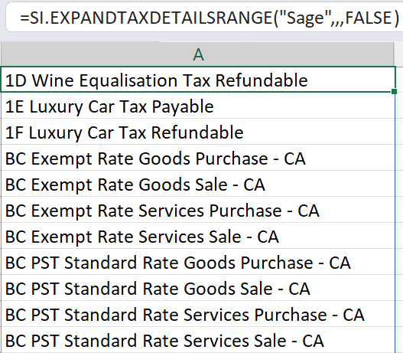The image size is (403, 353).
Task: Select BC PST Standard Rate Goods Sale cell
Action: (x=197, y=288)
